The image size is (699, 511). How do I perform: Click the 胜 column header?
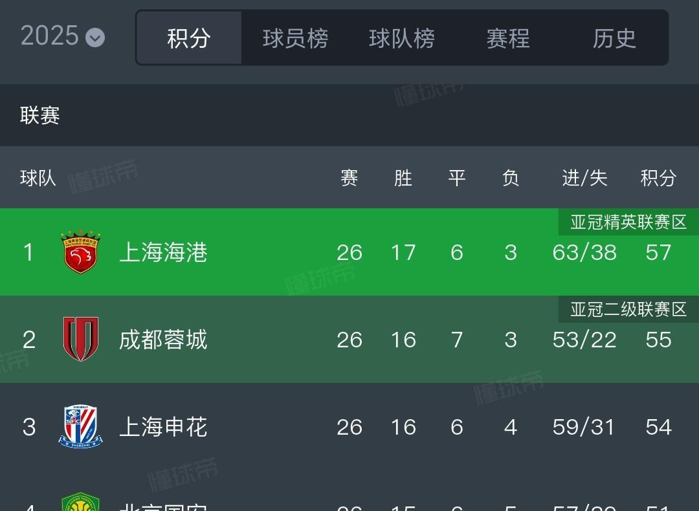403,178
